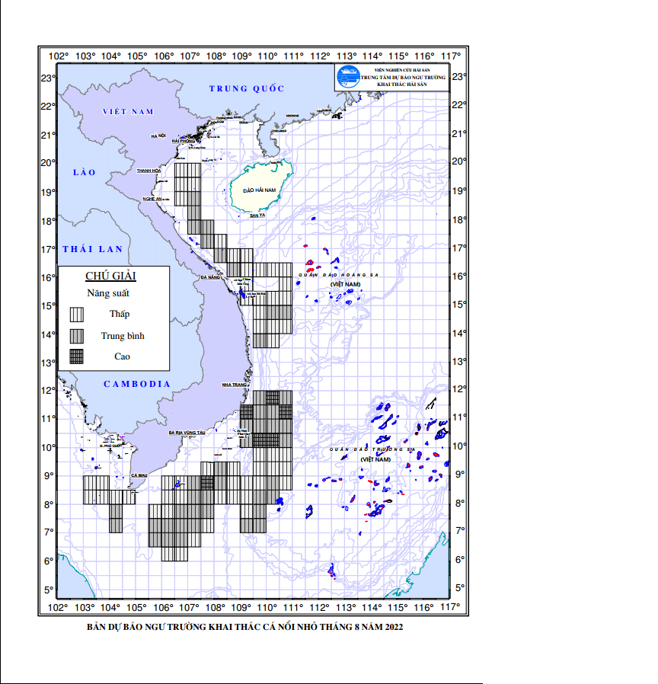Screen dimensions: 658x684
Task: Click the HÀ NỘI city label
Action: 158,136
